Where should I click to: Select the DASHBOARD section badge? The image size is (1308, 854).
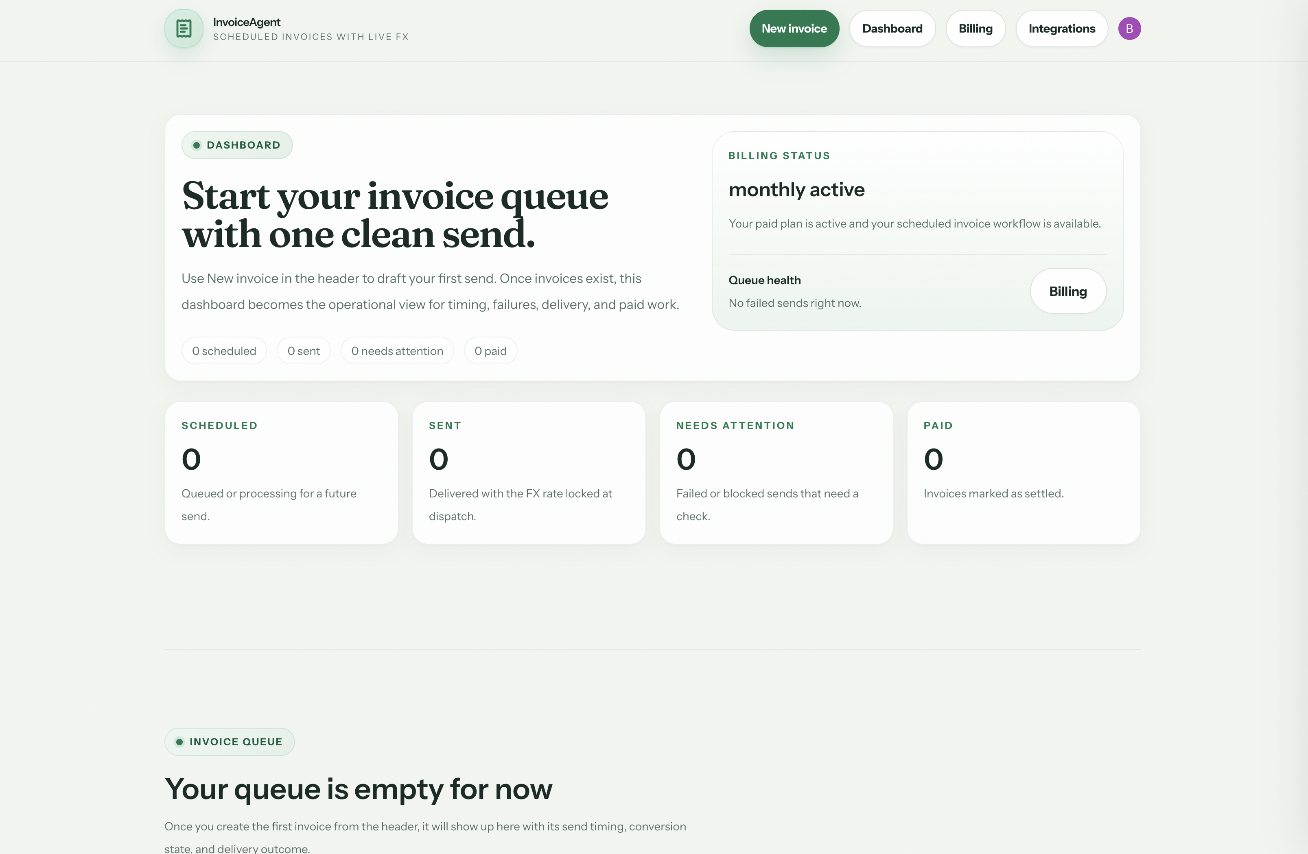tap(237, 145)
